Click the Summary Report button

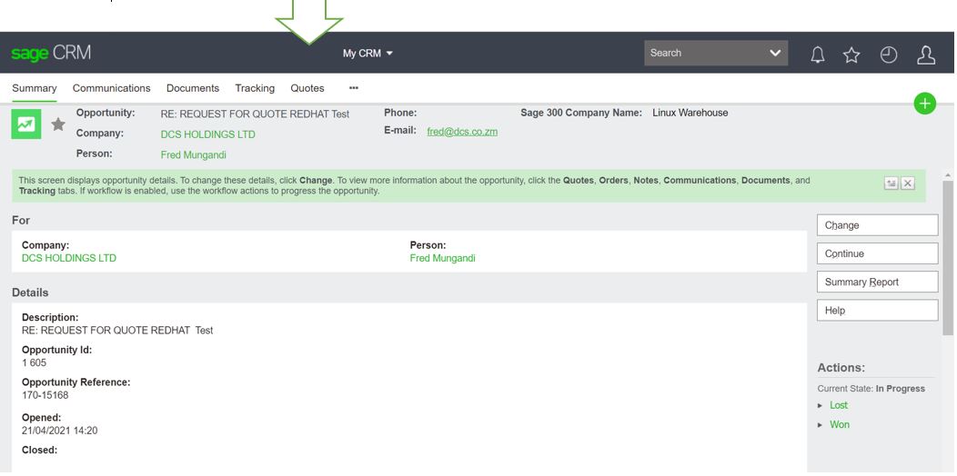point(876,282)
